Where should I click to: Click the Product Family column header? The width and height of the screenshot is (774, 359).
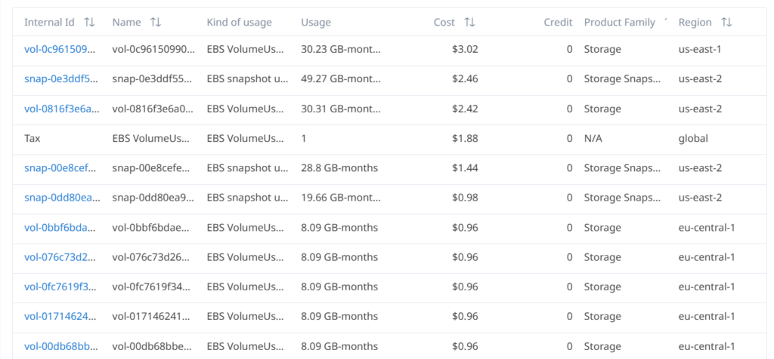click(620, 22)
